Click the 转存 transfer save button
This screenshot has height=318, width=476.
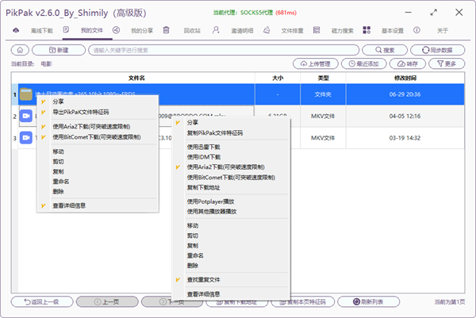click(408, 63)
